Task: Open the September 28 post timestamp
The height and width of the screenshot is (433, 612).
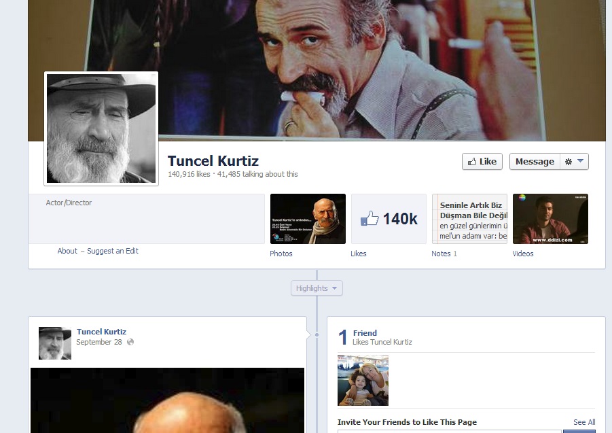Action: 99,342
